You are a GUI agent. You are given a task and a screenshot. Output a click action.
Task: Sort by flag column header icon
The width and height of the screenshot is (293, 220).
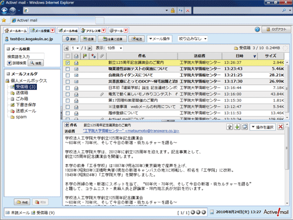tap(85, 56)
